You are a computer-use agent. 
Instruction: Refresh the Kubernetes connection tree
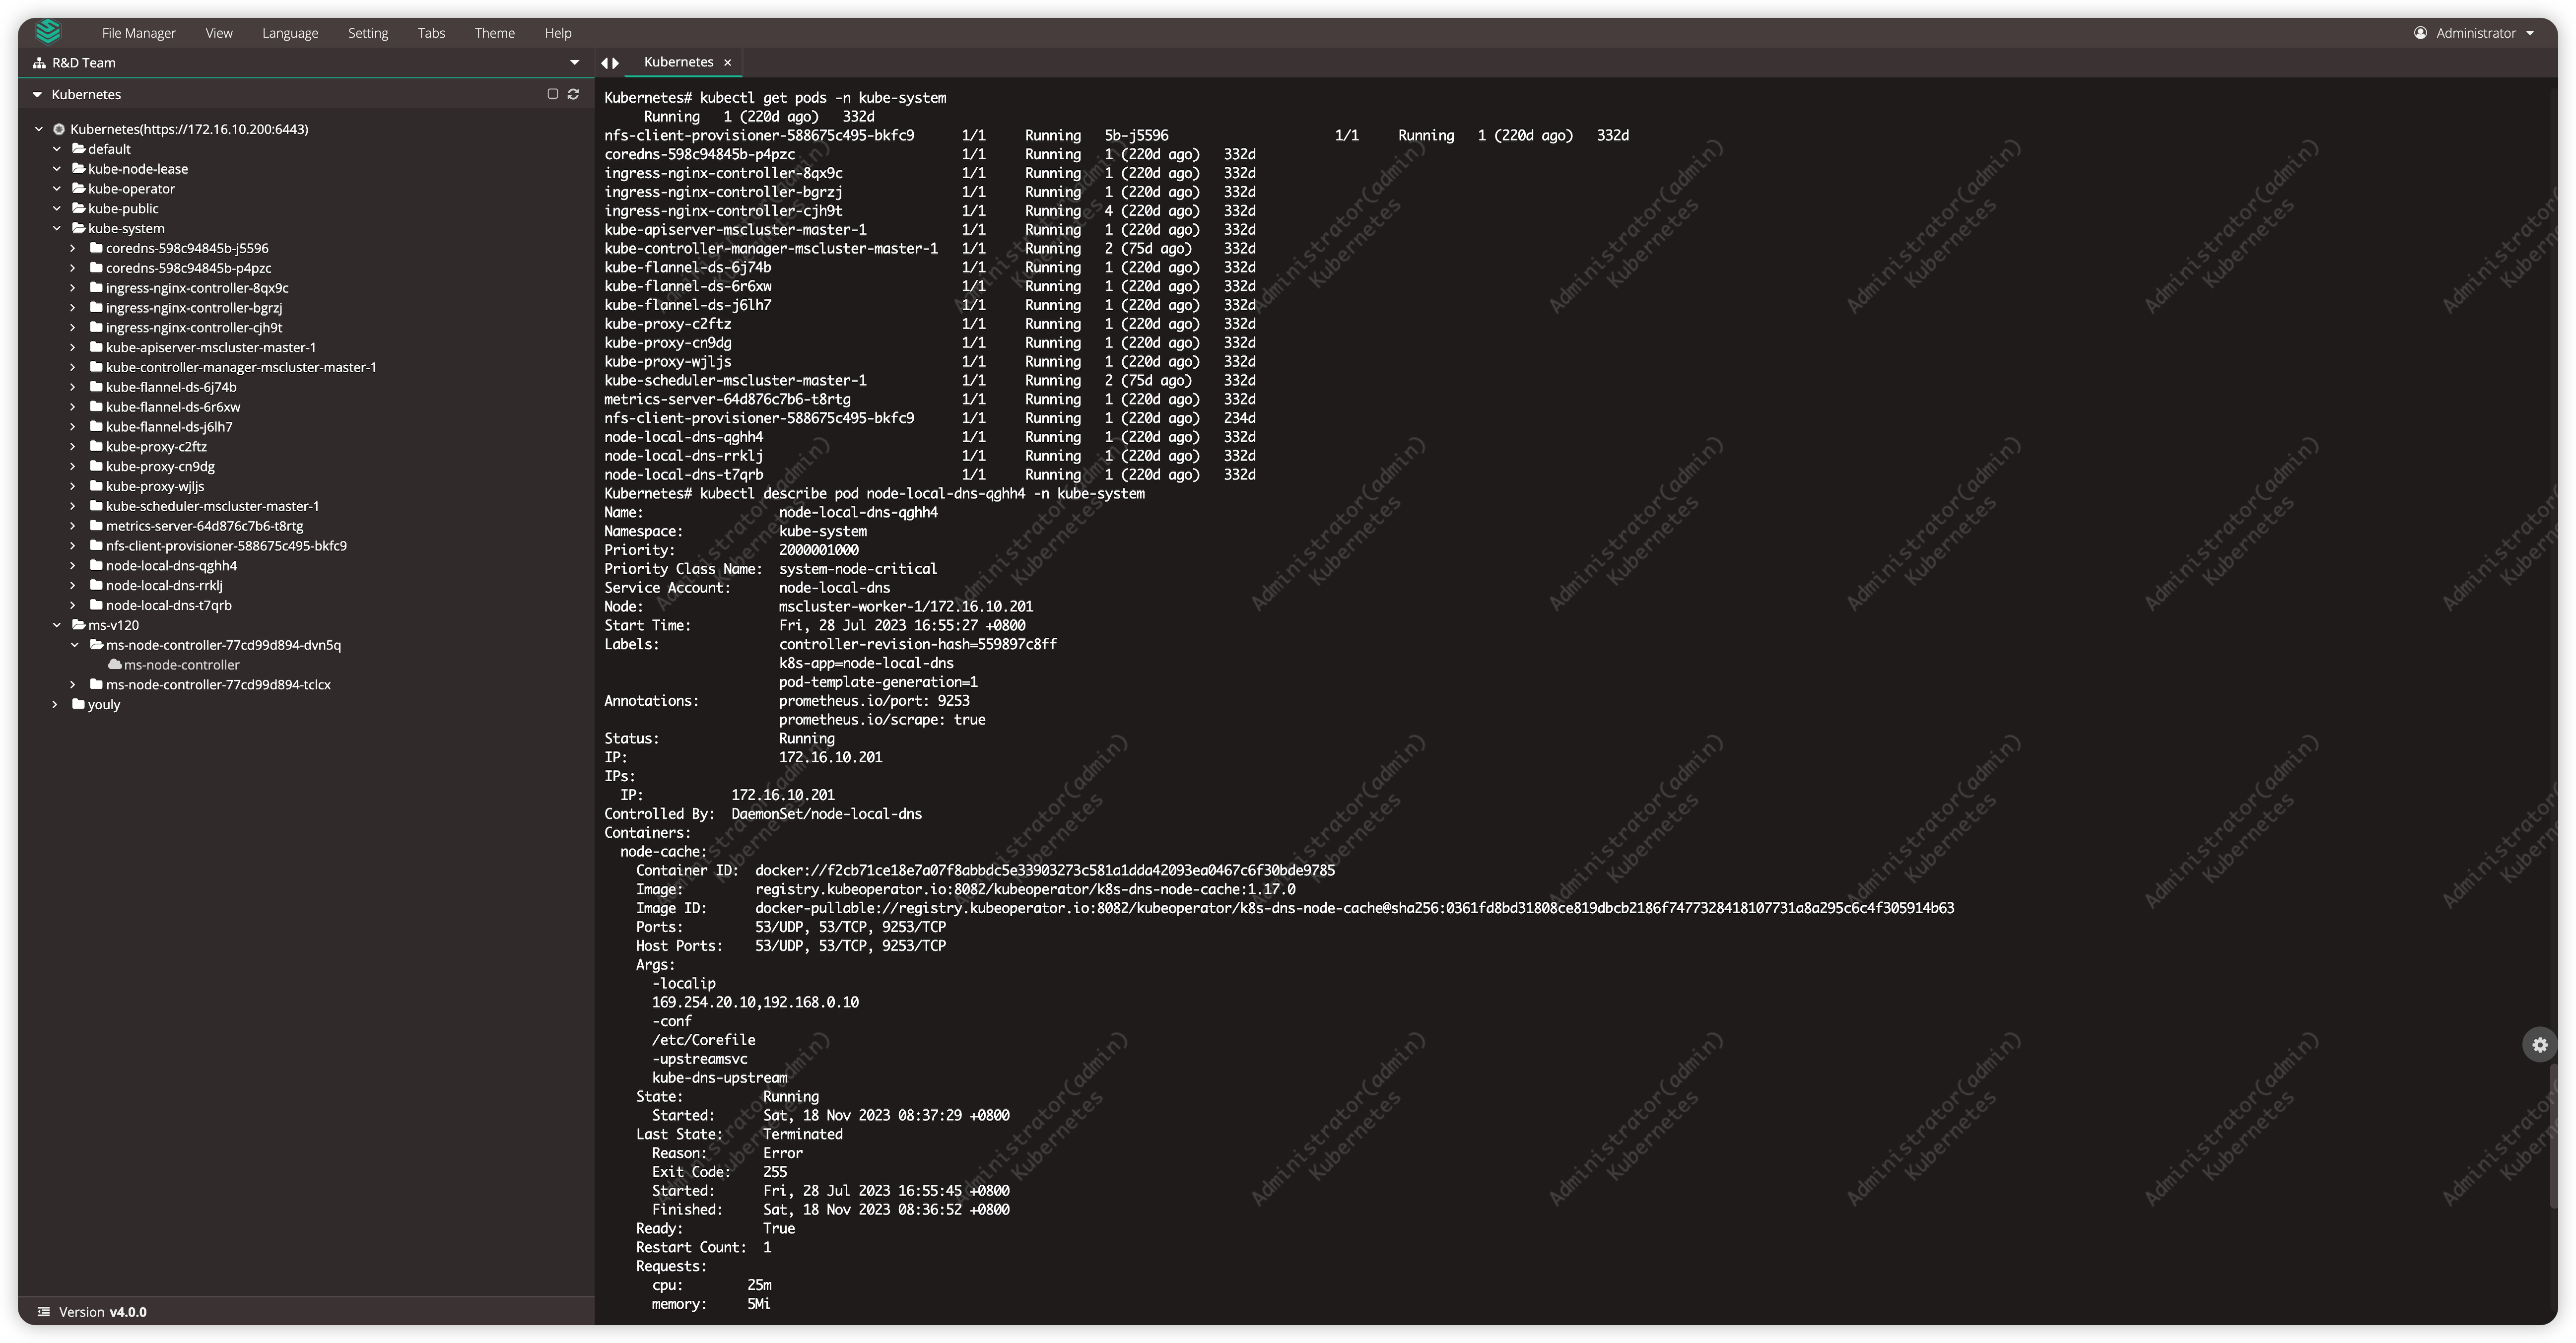[573, 94]
